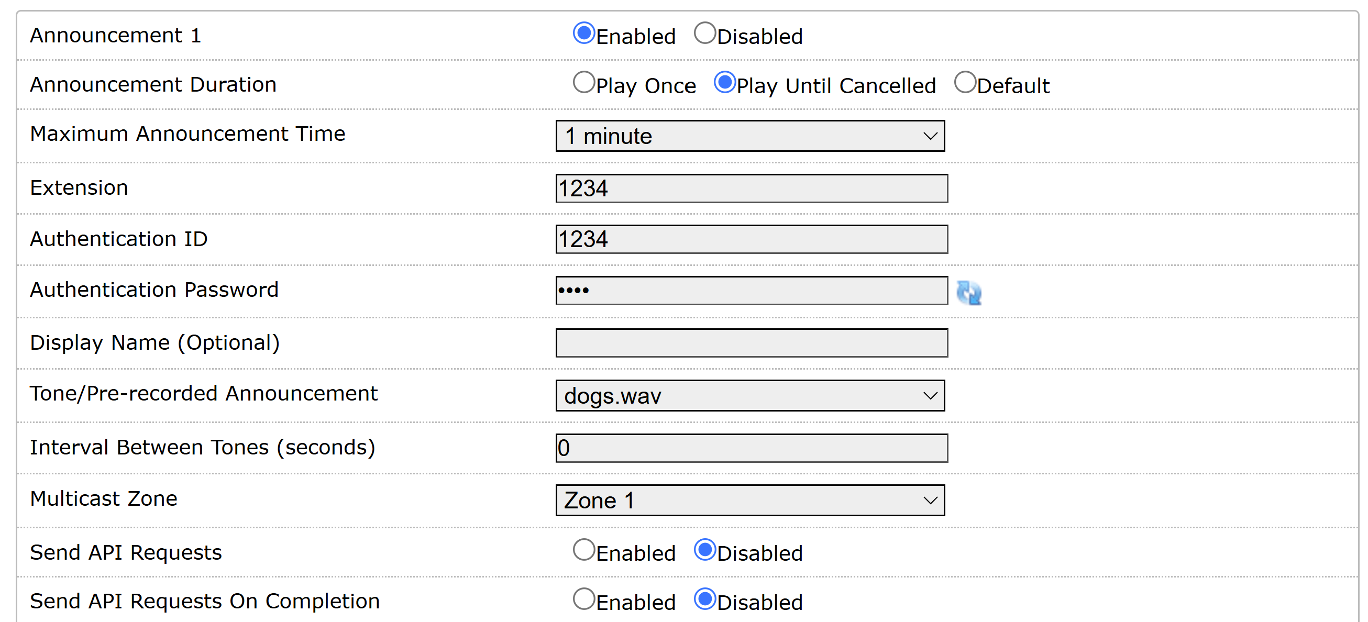1368x622 pixels.
Task: Enable Send API Requests On Completion
Action: pos(583,599)
